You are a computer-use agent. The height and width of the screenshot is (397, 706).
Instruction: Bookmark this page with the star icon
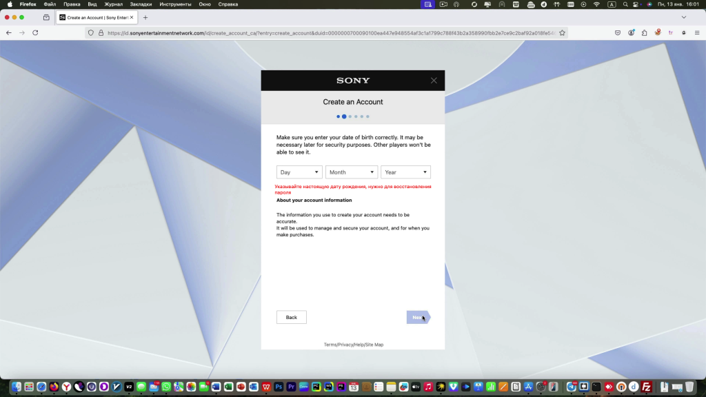(x=562, y=32)
